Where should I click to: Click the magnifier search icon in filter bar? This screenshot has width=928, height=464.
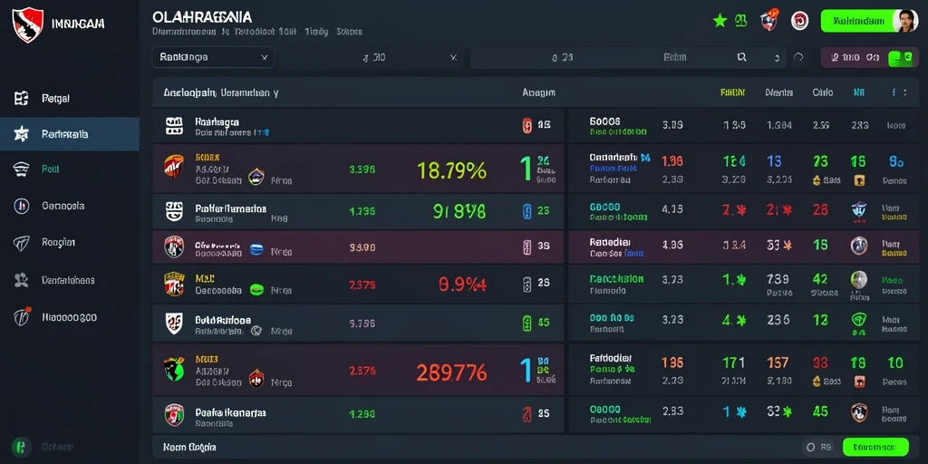coord(741,57)
